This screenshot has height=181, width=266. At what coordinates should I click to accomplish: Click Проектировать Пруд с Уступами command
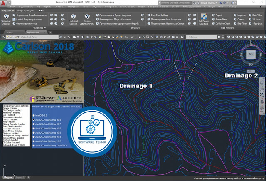(x=113, y=15)
